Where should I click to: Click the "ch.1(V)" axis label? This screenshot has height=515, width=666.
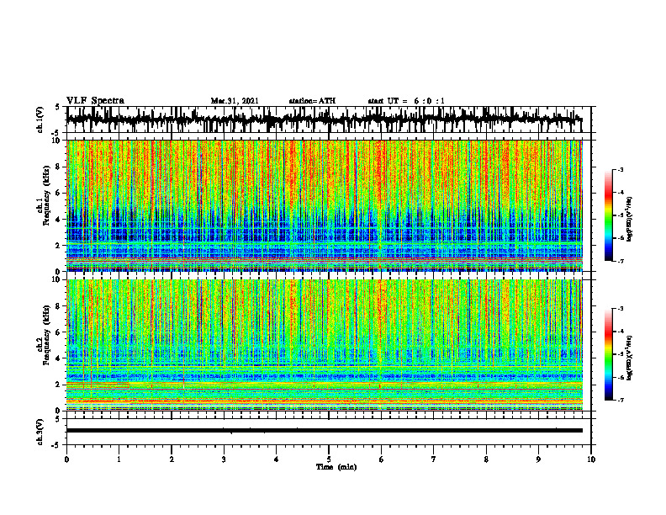(40, 120)
